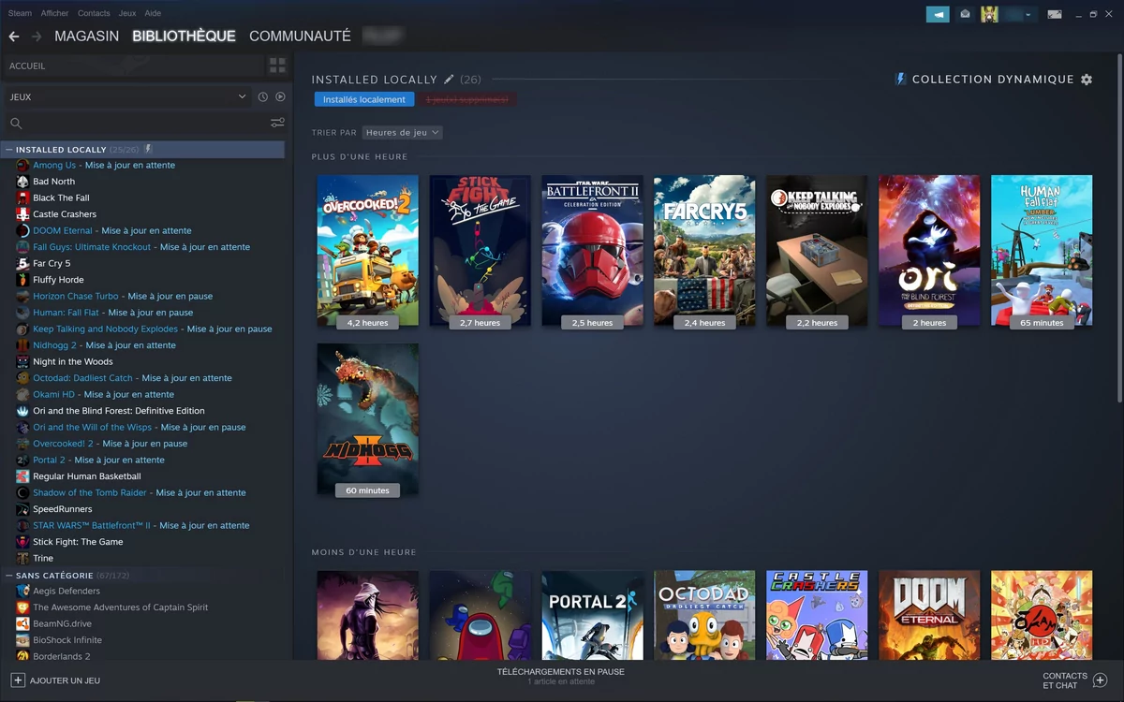
Task: Go forward with the right arrow
Action: 37,37
